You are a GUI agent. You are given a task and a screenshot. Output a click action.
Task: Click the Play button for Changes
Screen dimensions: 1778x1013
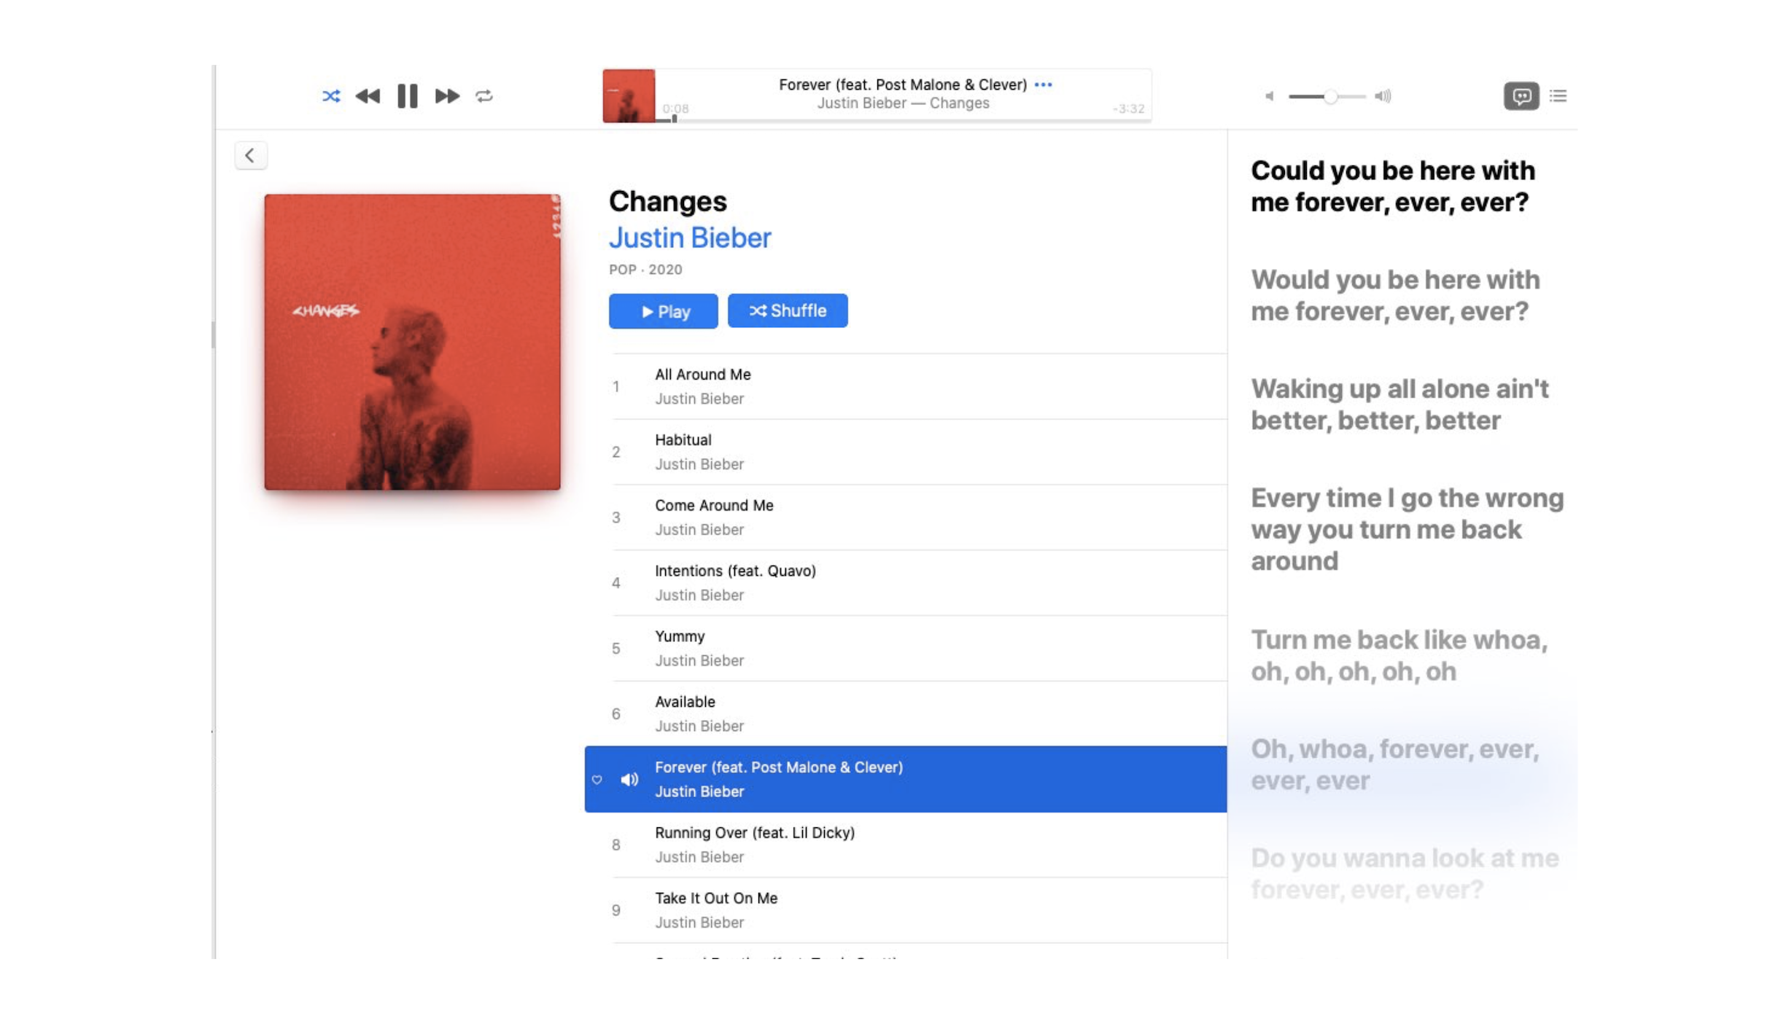click(663, 310)
